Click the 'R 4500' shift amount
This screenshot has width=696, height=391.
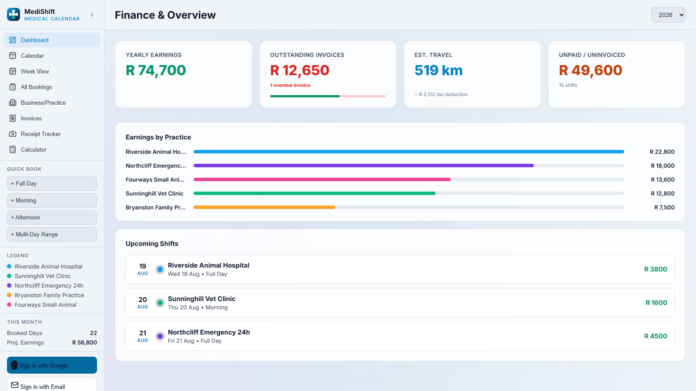pyautogui.click(x=656, y=336)
